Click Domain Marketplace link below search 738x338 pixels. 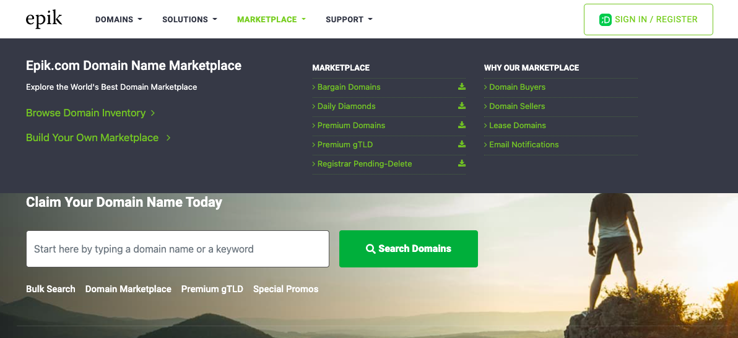click(x=128, y=289)
